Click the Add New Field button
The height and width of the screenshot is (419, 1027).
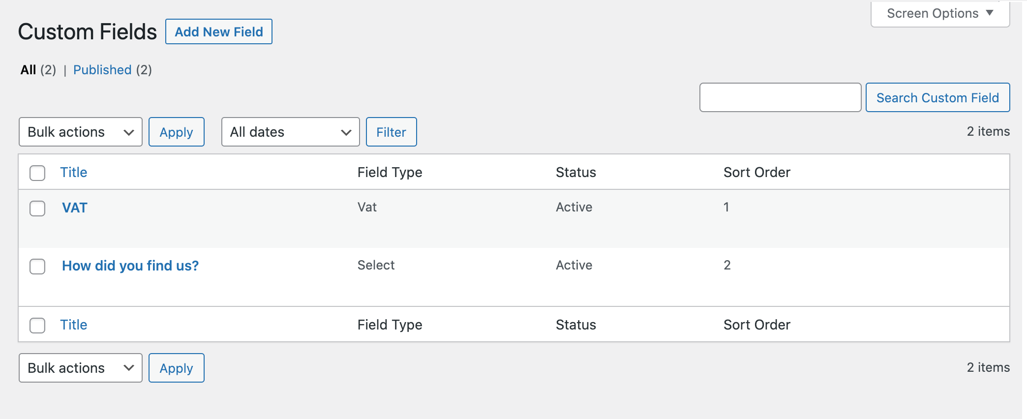click(x=219, y=32)
